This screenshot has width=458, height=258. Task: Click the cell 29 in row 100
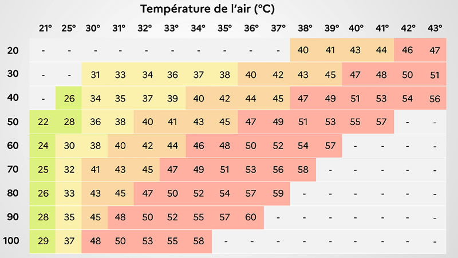coord(42,241)
